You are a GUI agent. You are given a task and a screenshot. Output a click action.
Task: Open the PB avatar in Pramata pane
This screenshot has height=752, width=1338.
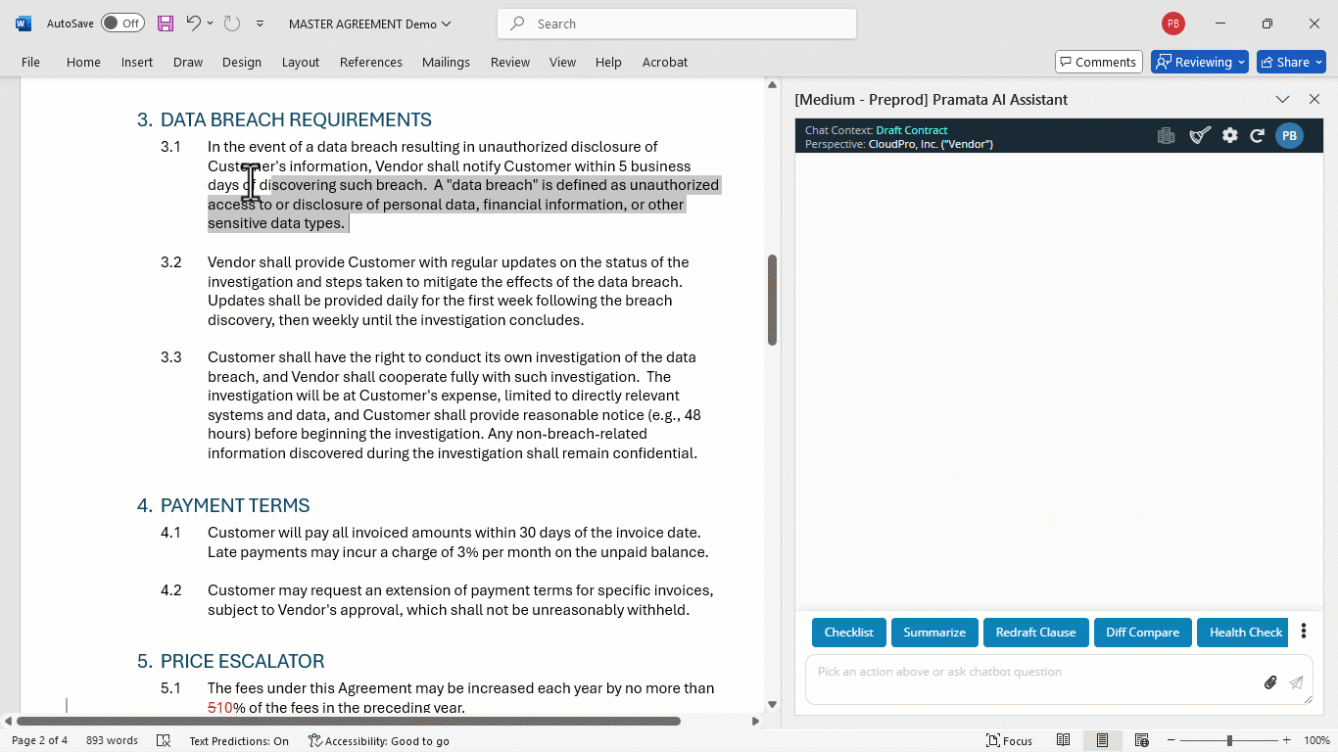pos(1290,136)
